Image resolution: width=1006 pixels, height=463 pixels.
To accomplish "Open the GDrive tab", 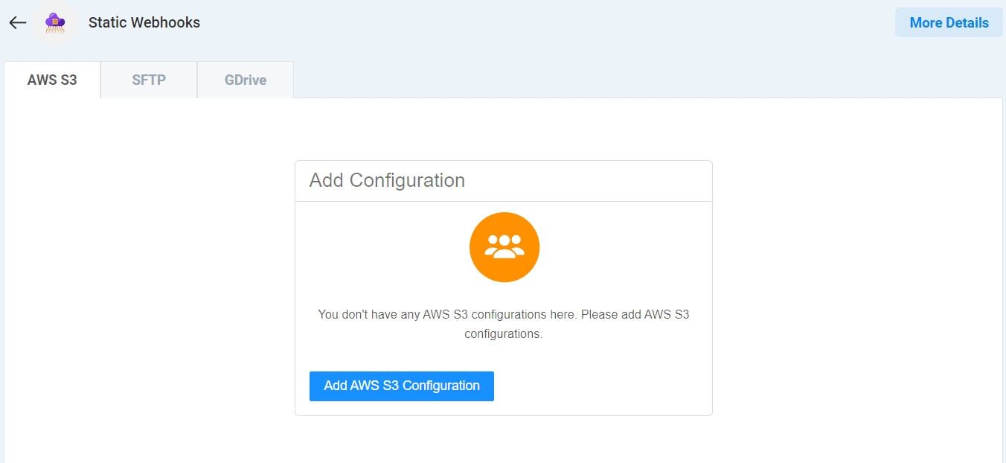I will (x=246, y=80).
